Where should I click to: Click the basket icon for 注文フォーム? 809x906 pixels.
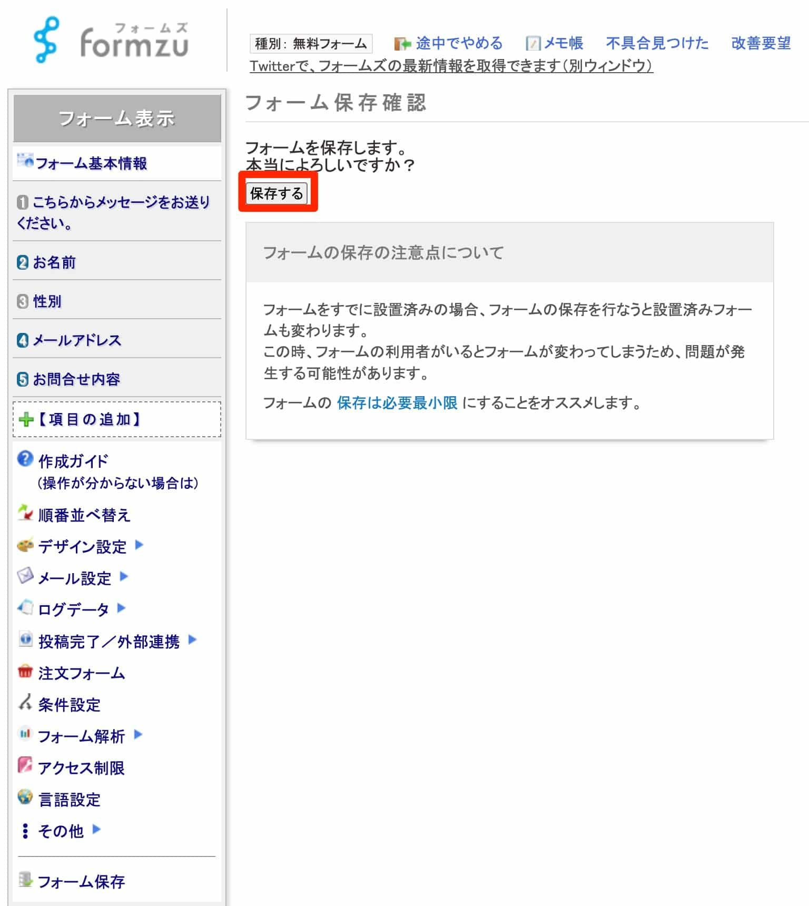[x=25, y=671]
